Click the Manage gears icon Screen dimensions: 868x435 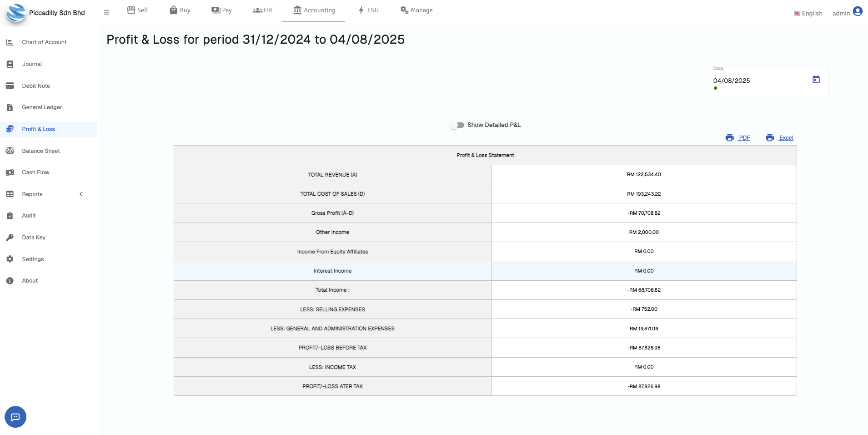[x=404, y=10]
